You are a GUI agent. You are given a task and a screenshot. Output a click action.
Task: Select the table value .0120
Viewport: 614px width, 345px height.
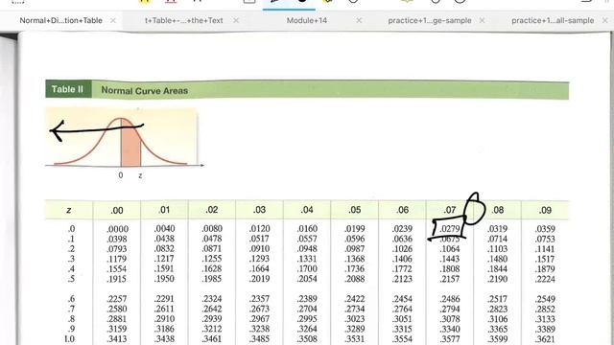click(260, 228)
